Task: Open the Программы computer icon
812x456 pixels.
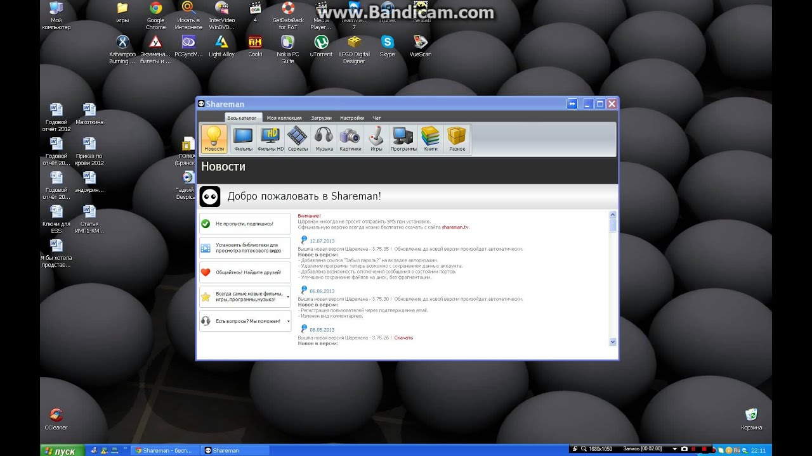Action: [403, 139]
